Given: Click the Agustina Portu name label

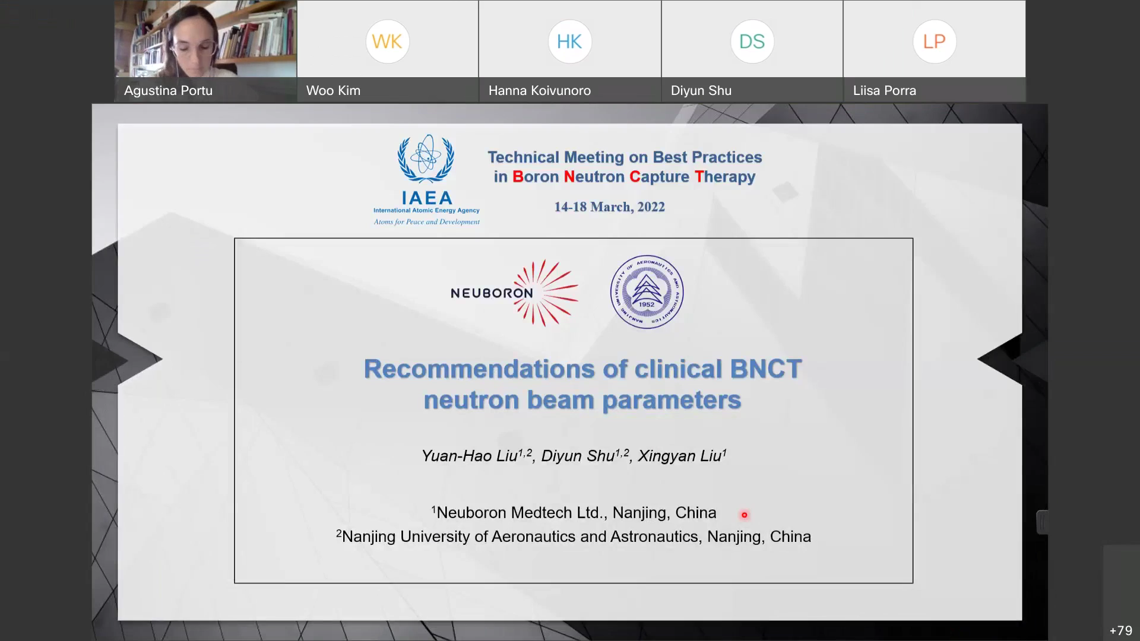Looking at the screenshot, I should point(168,91).
